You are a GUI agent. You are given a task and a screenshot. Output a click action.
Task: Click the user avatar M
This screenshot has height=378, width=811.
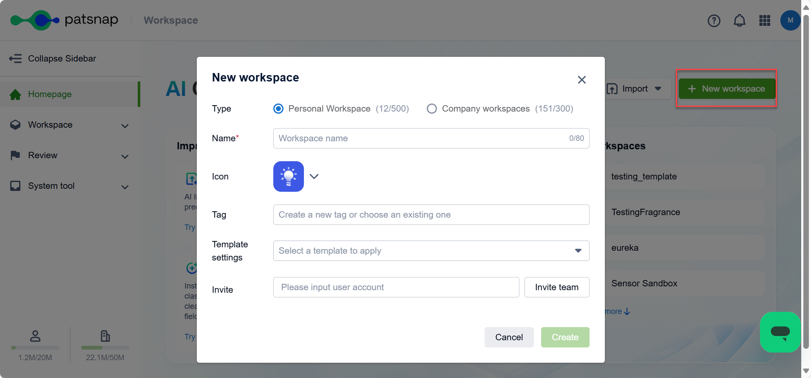point(790,20)
